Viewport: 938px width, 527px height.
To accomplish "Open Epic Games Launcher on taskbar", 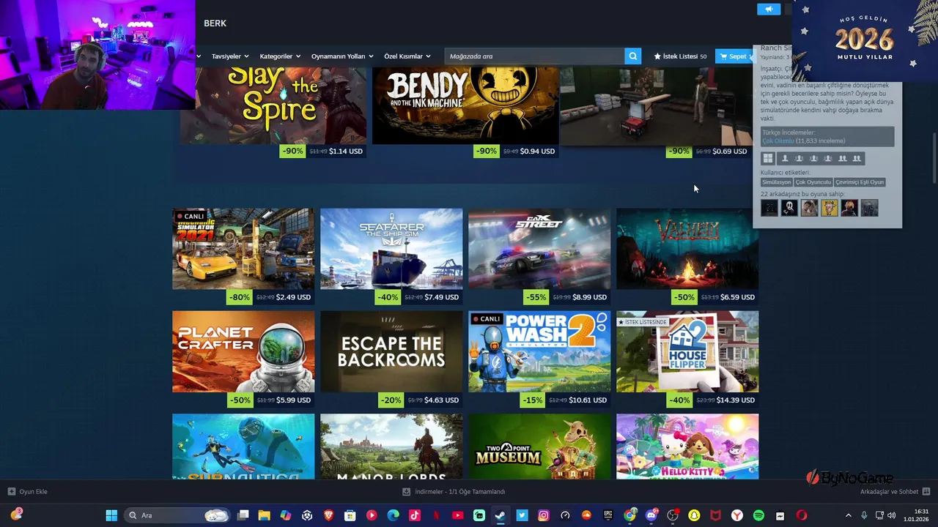I will tap(608, 515).
